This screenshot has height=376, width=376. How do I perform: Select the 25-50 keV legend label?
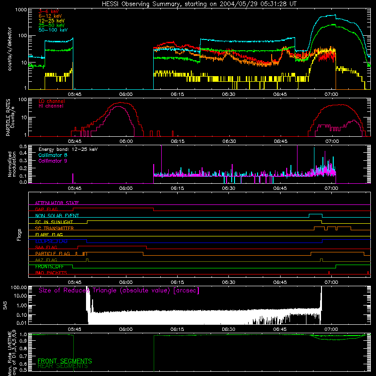(52, 25)
